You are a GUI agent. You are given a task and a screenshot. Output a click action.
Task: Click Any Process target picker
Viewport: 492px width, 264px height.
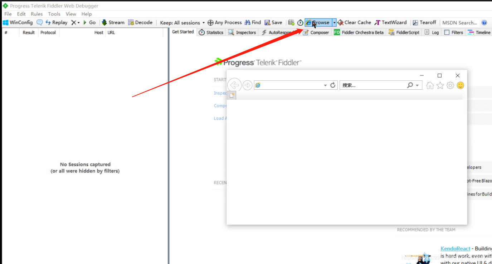(225, 23)
